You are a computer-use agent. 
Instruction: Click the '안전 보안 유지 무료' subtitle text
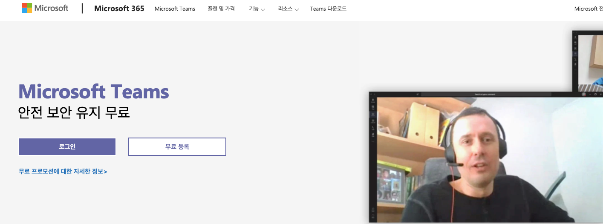coord(74,113)
